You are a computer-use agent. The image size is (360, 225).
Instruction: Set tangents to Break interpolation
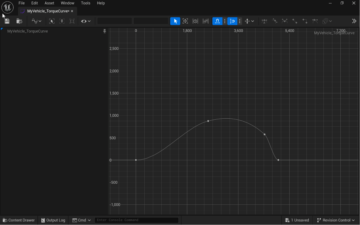pyautogui.click(x=285, y=21)
